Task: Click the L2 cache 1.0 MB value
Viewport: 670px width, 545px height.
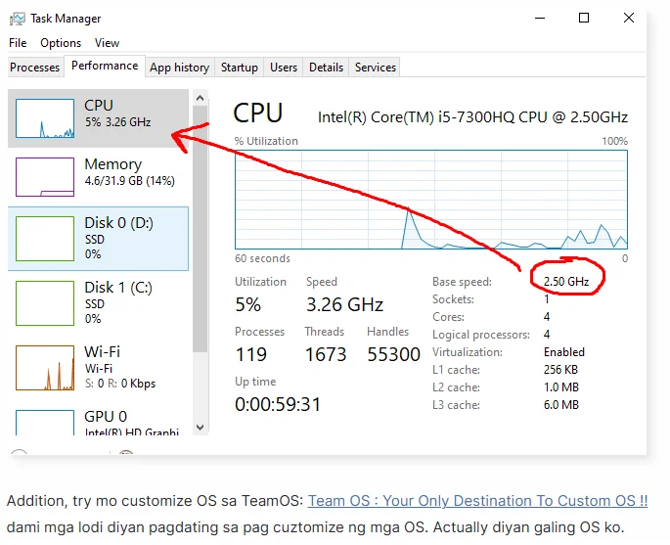Action: click(x=561, y=387)
